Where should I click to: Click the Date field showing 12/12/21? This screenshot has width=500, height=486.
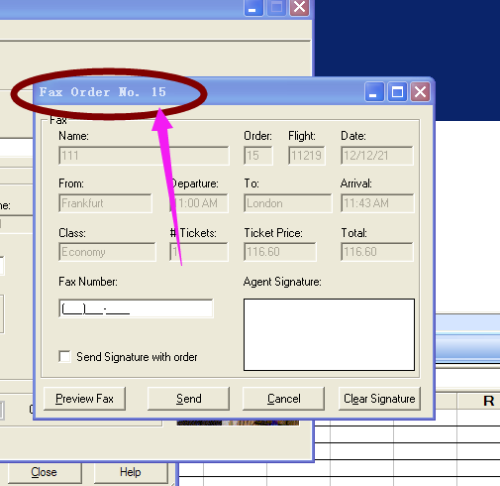point(377,156)
